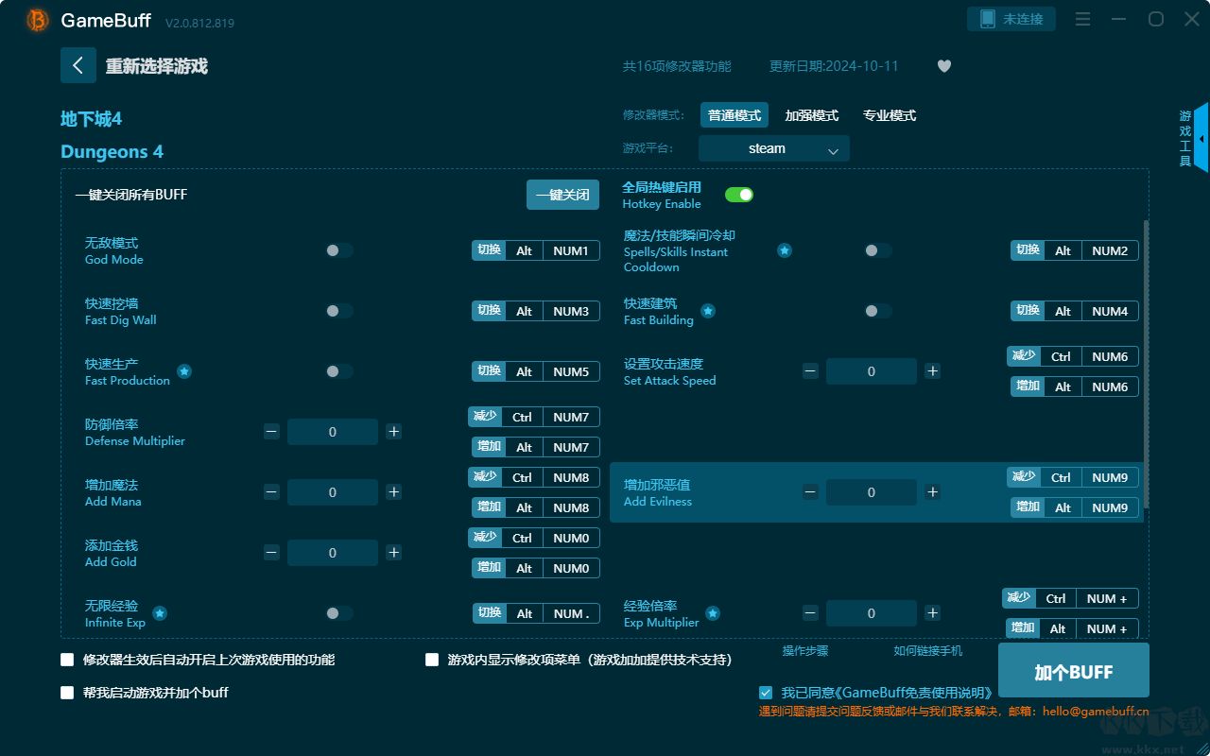Screen dimensions: 1210x756
Task: Increase Exp Multiplier with plus button
Action: point(932,613)
